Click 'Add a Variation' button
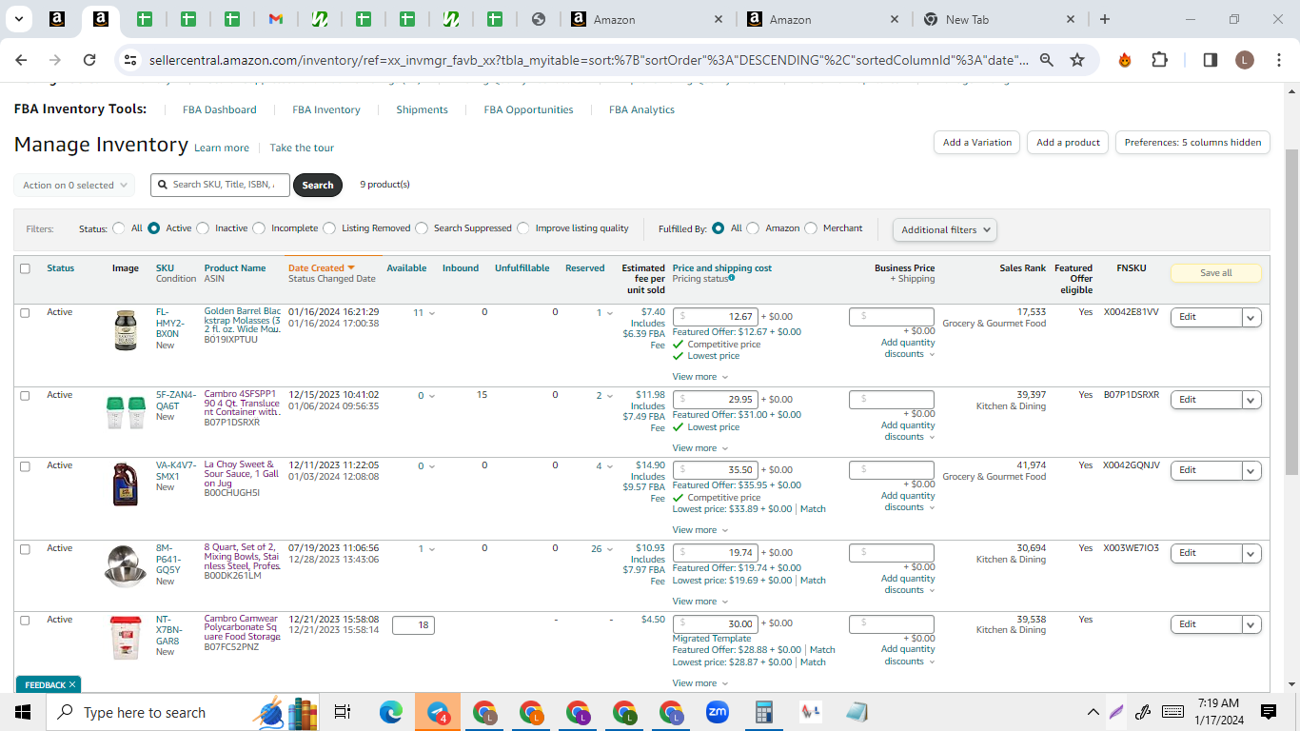 point(977,143)
